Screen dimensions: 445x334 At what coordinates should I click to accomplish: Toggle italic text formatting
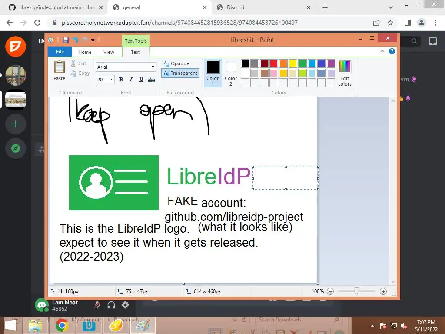point(131,80)
